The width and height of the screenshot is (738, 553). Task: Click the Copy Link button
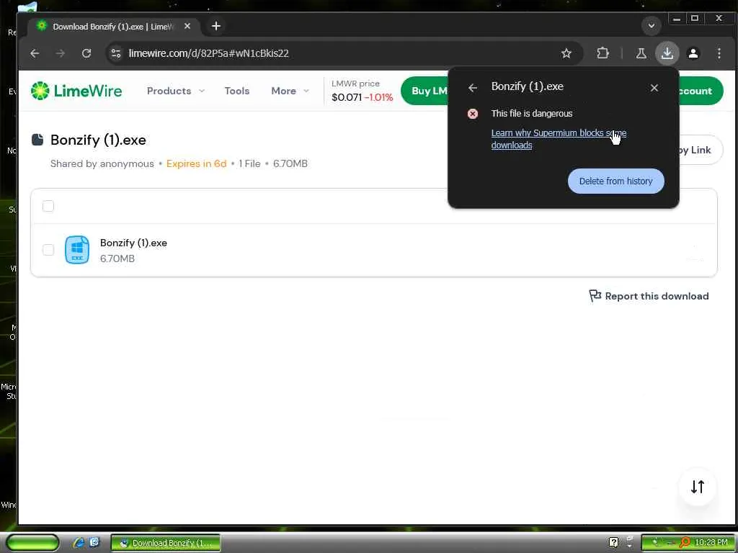[700, 150]
